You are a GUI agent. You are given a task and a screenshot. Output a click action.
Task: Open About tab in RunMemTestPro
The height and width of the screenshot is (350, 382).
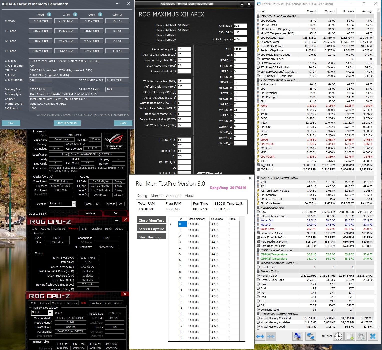click(x=189, y=196)
